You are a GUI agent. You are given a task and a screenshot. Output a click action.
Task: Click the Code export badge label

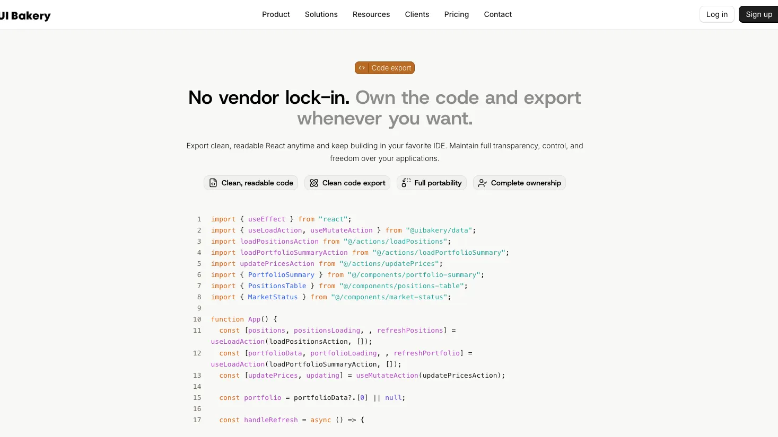coord(391,68)
